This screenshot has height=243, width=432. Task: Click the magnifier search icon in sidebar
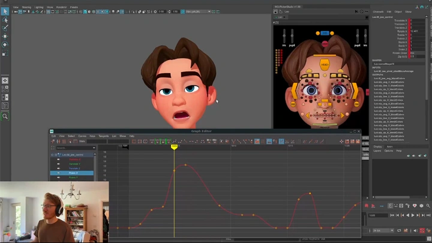(5, 116)
